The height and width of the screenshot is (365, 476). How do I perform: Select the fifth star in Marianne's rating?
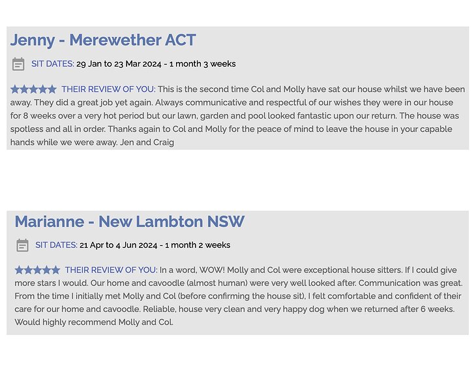(x=56, y=270)
